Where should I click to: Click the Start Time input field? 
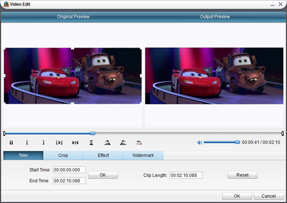69,170
